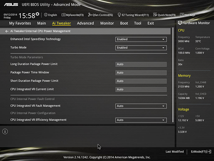Image resolution: width=214 pixels, height=161 pixels.
Task: Click the settings list vertical scrollbar
Action: pyautogui.click(x=173, y=75)
